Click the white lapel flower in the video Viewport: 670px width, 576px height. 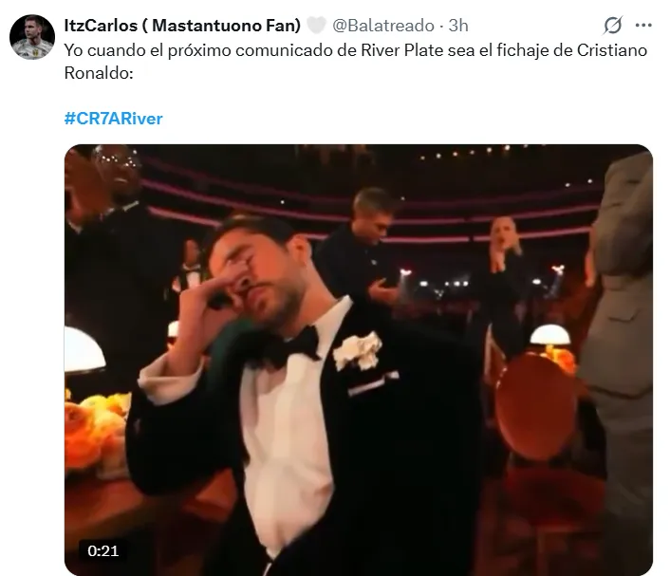point(359,349)
